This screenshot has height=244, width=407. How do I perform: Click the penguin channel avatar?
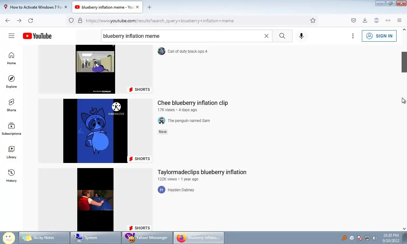pos(162,120)
